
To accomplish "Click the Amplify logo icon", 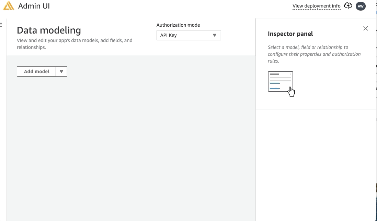I will [9, 6].
